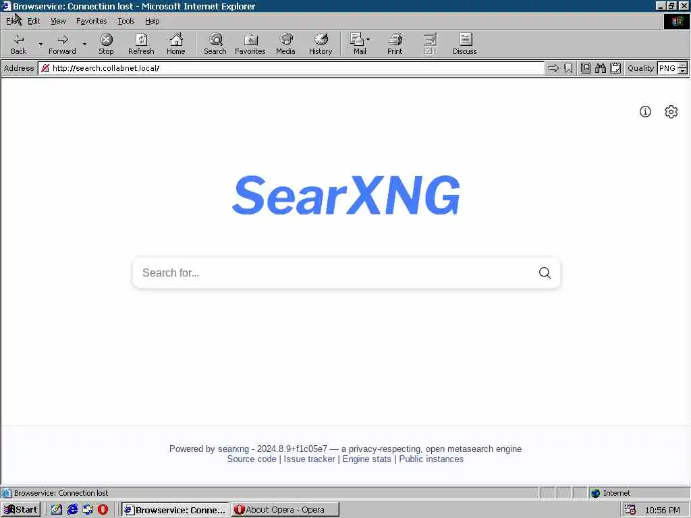Image resolution: width=691 pixels, height=518 pixels.
Task: Click the Show Desktop quick launch icon
Action: [x=88, y=510]
